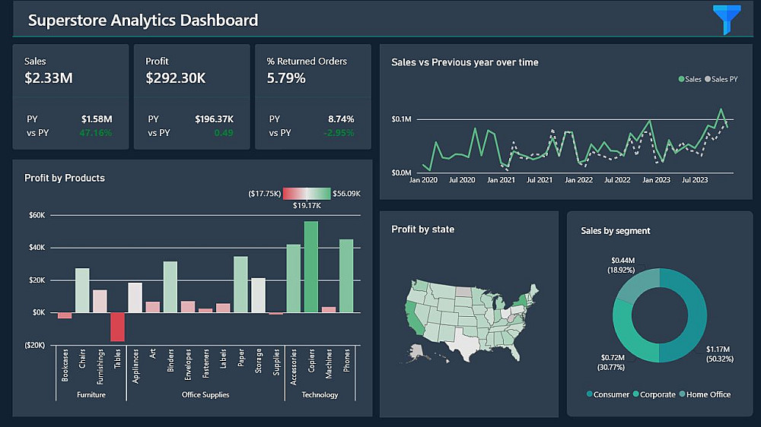The width and height of the screenshot is (761, 427).
Task: Click the Office Supplies category label
Action: coord(205,394)
